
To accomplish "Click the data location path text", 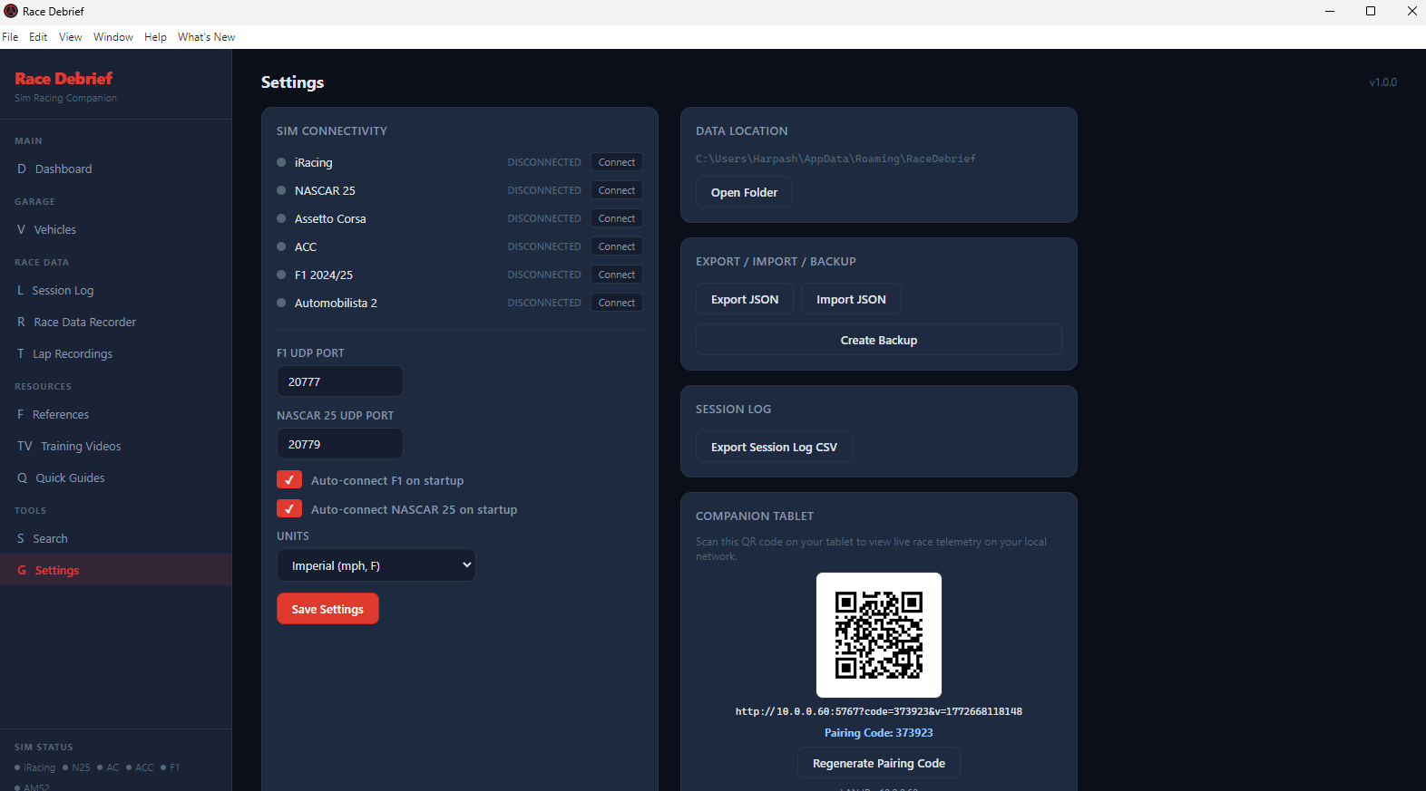I will (x=836, y=159).
